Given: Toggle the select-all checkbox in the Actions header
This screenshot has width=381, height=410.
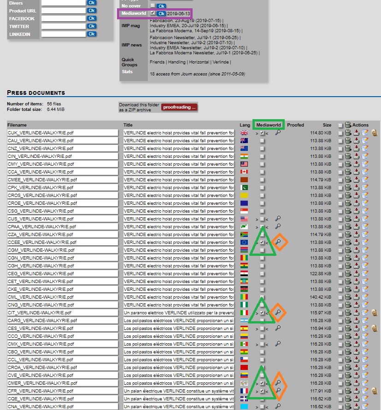Looking at the screenshot, I should (340, 125).
